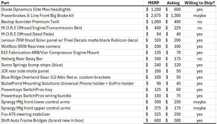
Task: Select the Powertrays SwitchPros wiring bundle cell
Action: [x=72, y=96]
